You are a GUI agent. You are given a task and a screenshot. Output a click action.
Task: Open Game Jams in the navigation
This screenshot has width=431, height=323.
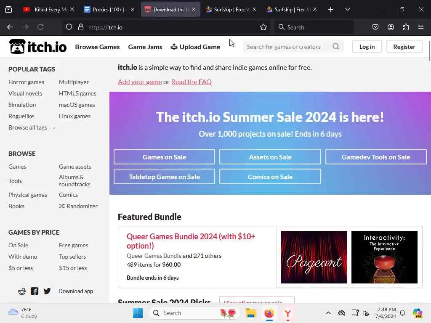tap(145, 47)
